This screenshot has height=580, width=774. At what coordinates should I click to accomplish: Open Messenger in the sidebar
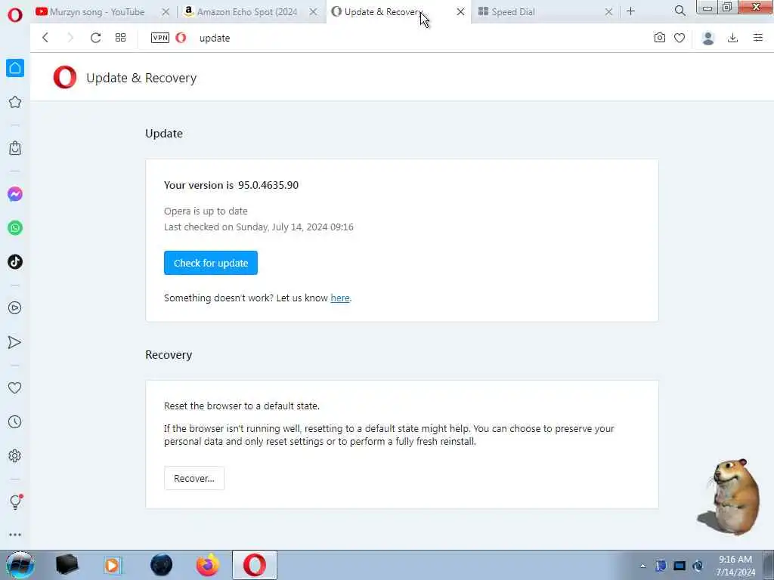(15, 194)
